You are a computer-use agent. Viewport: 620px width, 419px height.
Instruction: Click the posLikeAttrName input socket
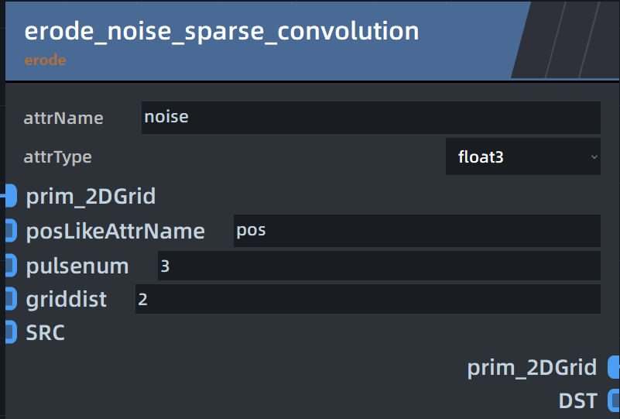coord(11,230)
